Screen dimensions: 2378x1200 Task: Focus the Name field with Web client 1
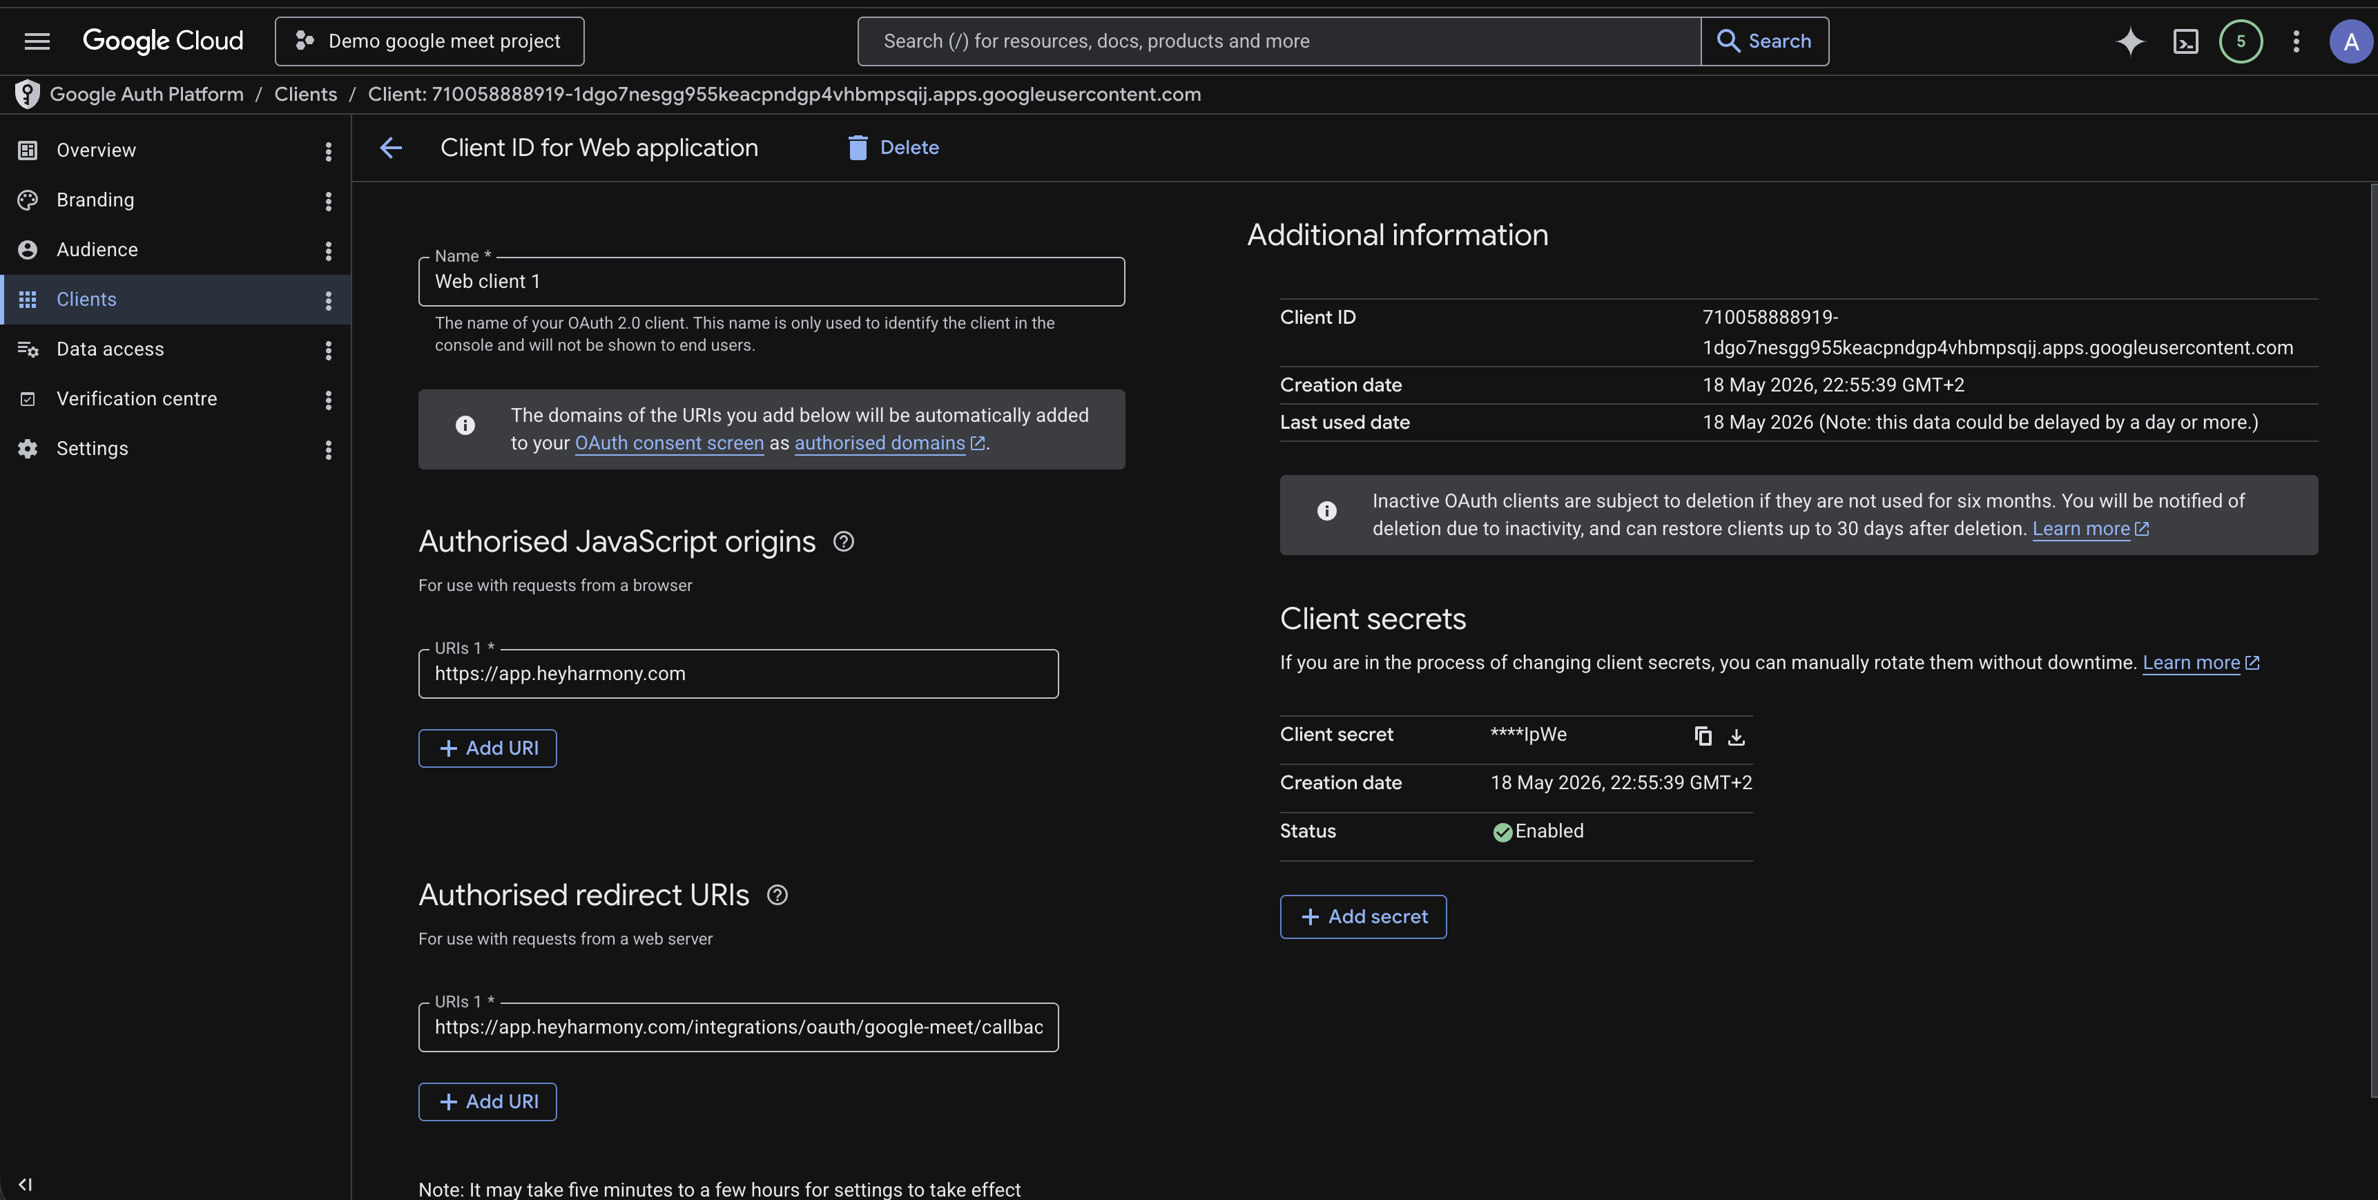(771, 282)
